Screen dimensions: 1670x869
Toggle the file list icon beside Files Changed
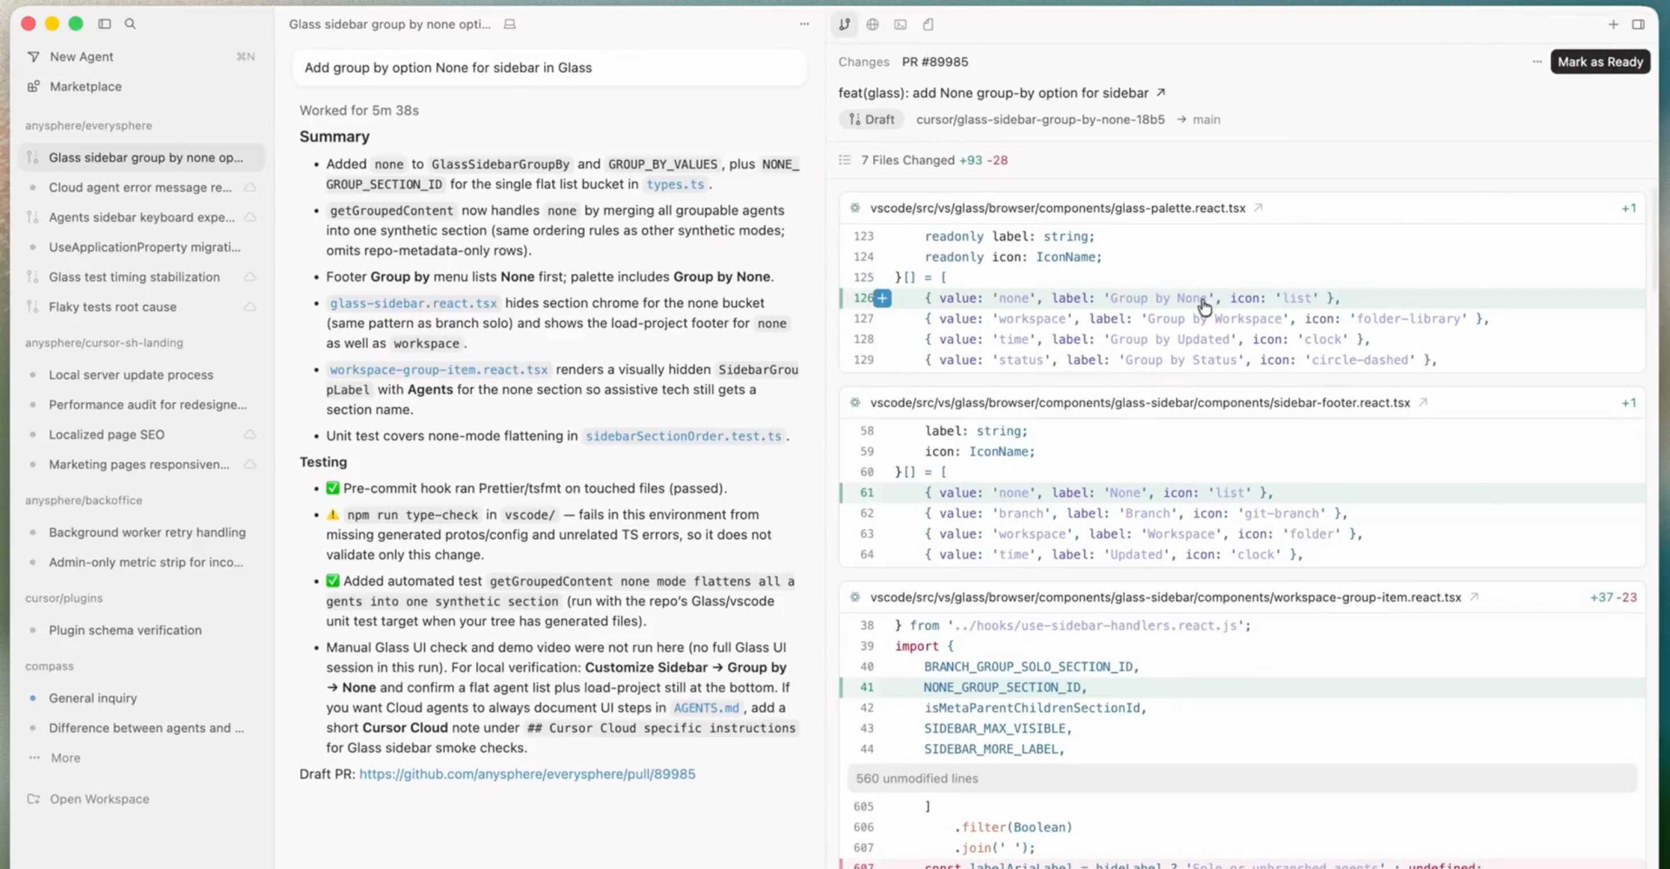[844, 160]
